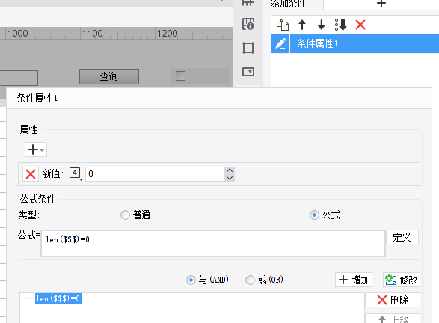The height and width of the screenshot is (323, 439).
Task: Click the square frame sidebar icon
Action: pyautogui.click(x=248, y=48)
